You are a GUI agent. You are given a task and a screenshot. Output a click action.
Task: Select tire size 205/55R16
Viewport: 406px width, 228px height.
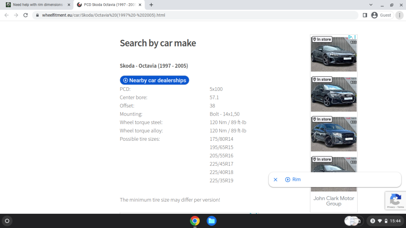click(x=221, y=155)
